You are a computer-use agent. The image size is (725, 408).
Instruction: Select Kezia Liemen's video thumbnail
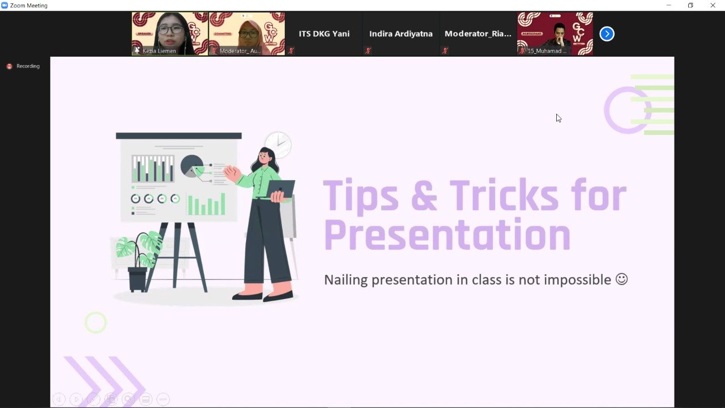[x=170, y=34]
